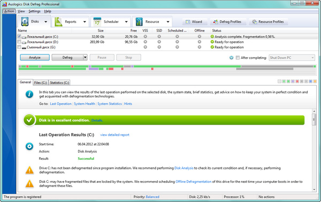The image size is (321, 202).
Task: Click the Offline Defragmentation link
Action: 194,182
